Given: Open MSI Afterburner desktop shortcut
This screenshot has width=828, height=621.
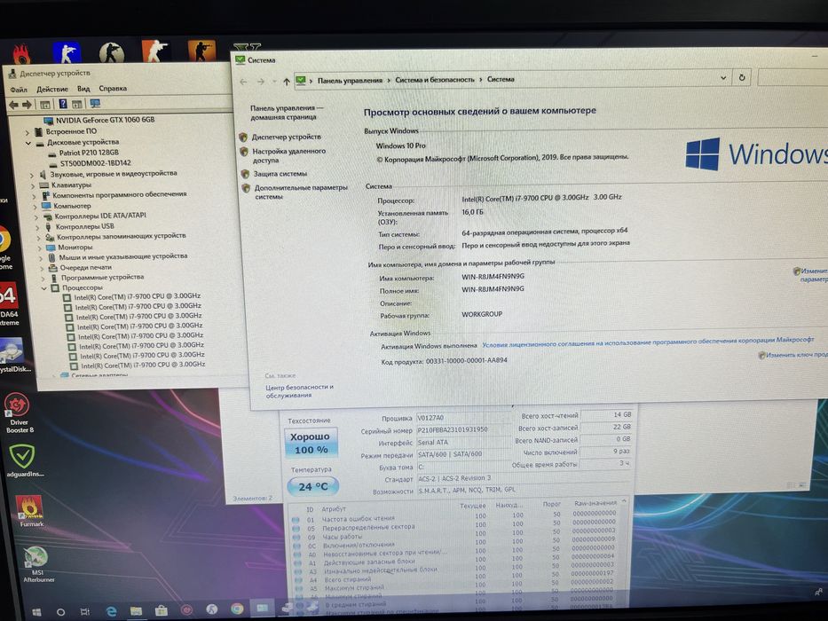Looking at the screenshot, I should click(37, 564).
